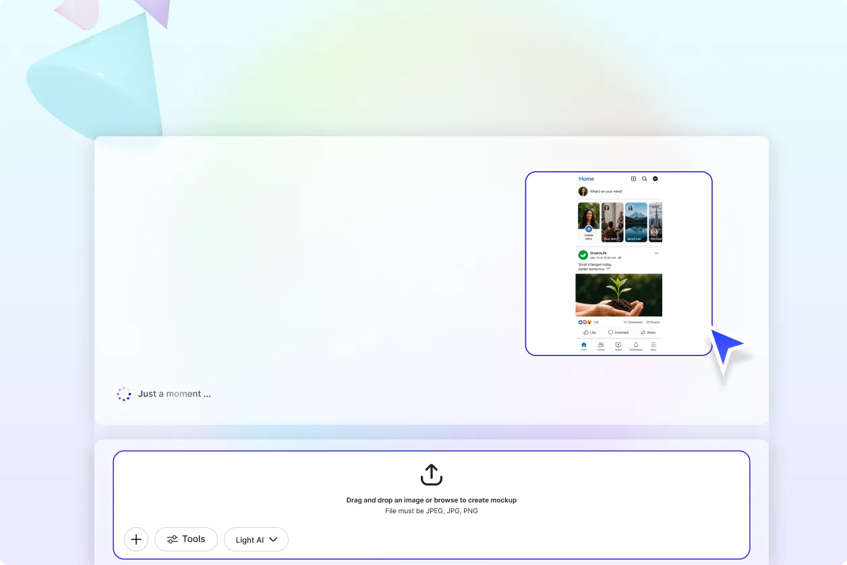Click the Create story card
The image size is (847, 565).
pyautogui.click(x=589, y=222)
